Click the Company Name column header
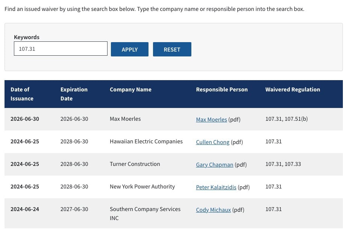The image size is (347, 234). [x=130, y=90]
